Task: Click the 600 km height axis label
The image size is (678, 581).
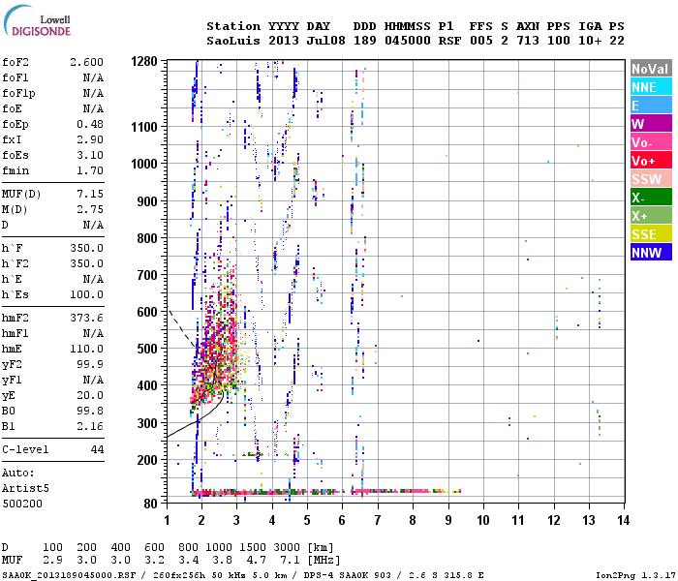Action: coord(147,312)
